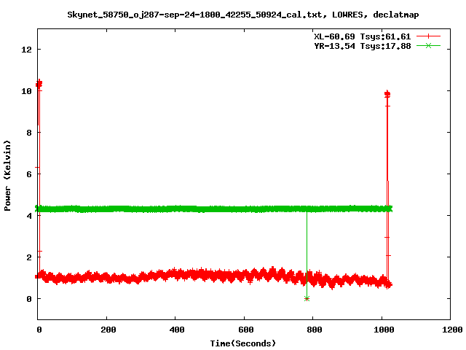Click x-axis tick label 800
Viewport: 466px width, 350px height.
click(x=314, y=330)
